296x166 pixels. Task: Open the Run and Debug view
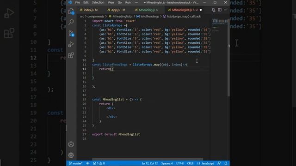pos(71,44)
